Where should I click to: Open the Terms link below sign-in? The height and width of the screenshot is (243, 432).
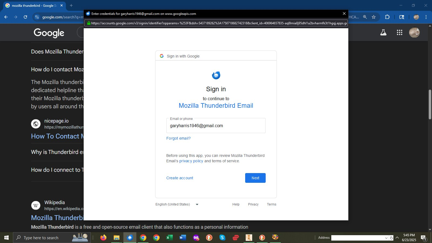click(x=272, y=204)
